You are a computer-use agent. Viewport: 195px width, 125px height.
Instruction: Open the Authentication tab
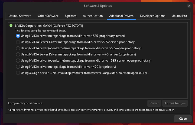click(x=93, y=16)
